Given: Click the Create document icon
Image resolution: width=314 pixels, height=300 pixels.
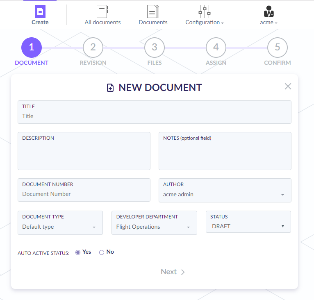Looking at the screenshot, I should (x=40, y=11).
